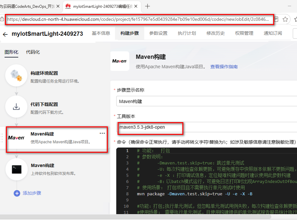Switch to the CodeArts_DevOps browser tab
Screen dimensions: 297x220
[28, 6]
